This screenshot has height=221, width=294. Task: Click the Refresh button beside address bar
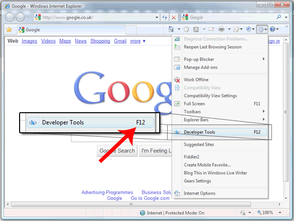click(x=165, y=18)
